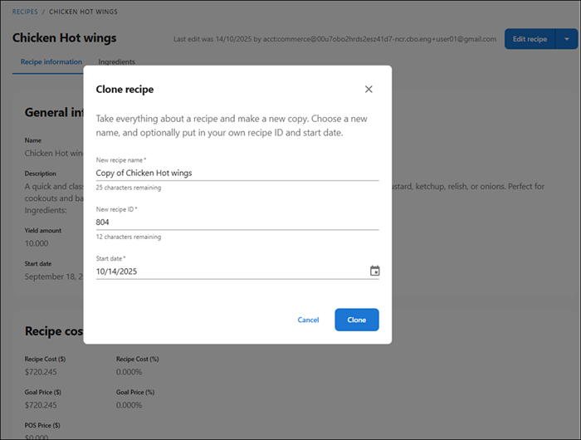Expand the Edit recipe dropdown arrow
Viewport: 581px width, 440px height.
coord(566,39)
